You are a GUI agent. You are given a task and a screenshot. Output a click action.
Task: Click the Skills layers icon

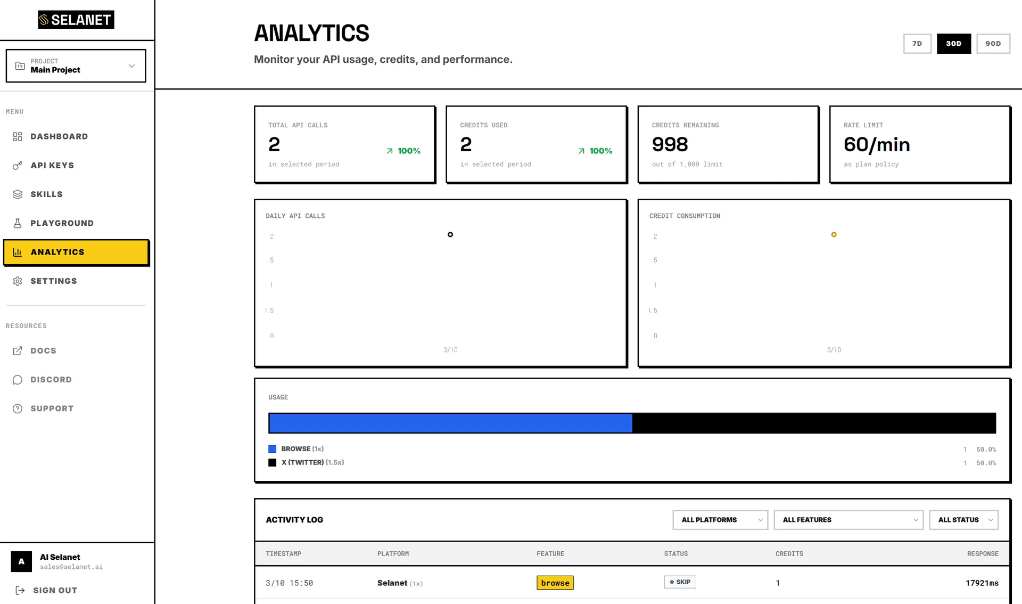[x=18, y=194]
